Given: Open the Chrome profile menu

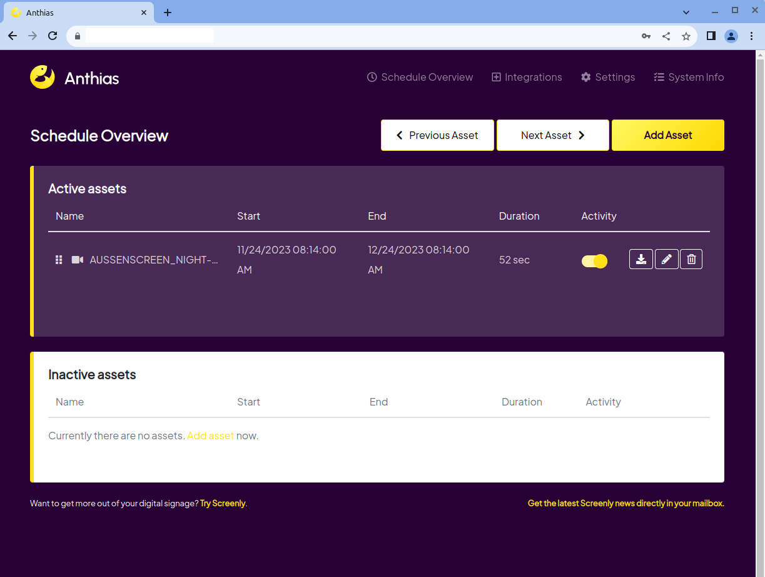Looking at the screenshot, I should click(731, 36).
